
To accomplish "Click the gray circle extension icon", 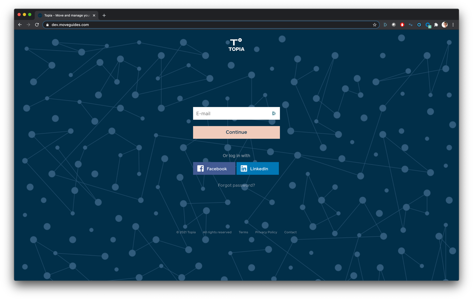I will click(394, 25).
